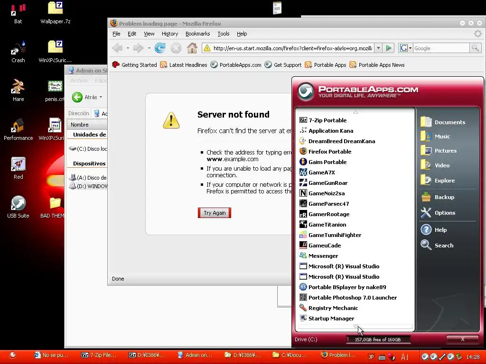Viewport: 486px width, 364px height.
Task: Click Explore in the PortableApps sidebar
Action: tap(438, 180)
